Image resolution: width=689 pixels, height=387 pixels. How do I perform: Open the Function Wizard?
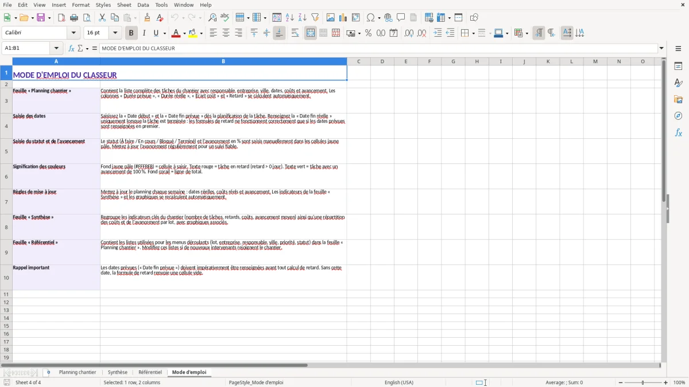(71, 48)
